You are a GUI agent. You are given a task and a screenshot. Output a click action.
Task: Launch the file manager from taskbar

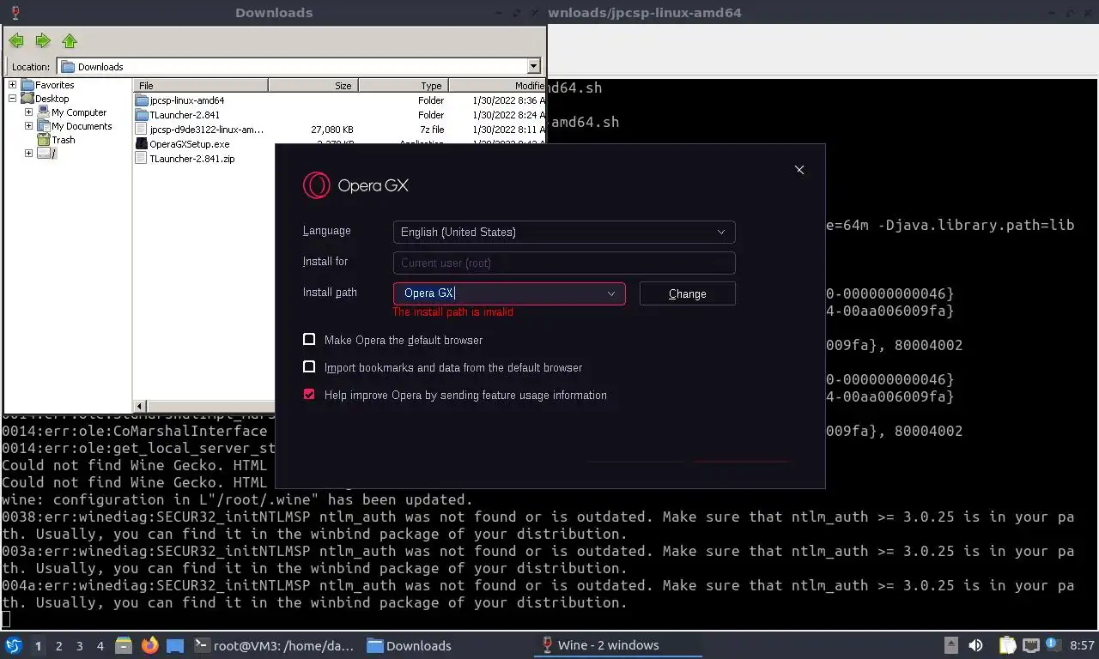pyautogui.click(x=124, y=645)
